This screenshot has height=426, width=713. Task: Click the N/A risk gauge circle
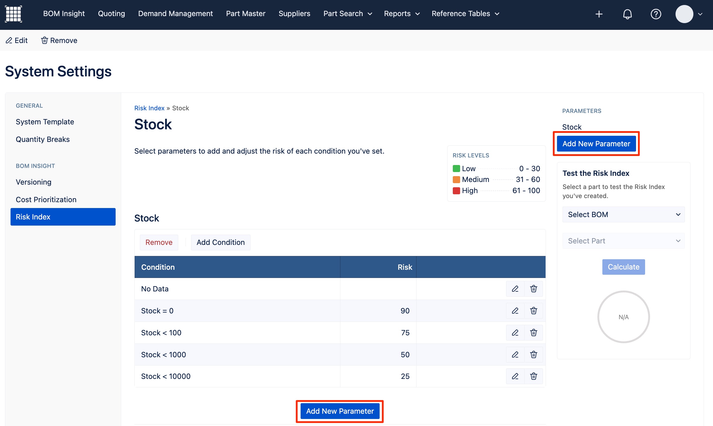623,317
